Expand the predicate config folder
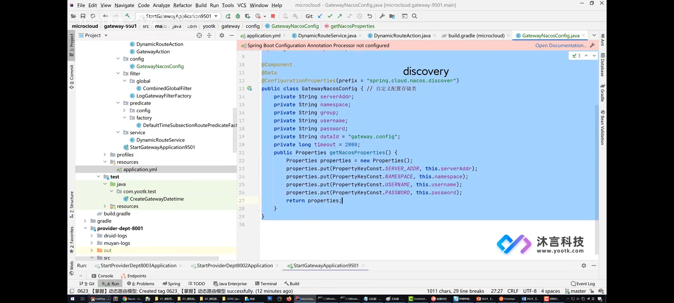The width and height of the screenshot is (674, 303). tap(124, 111)
